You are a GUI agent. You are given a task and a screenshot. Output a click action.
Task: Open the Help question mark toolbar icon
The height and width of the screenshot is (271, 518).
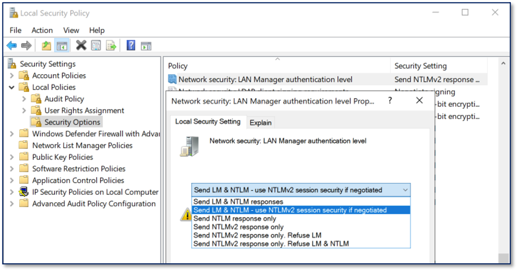click(x=131, y=45)
